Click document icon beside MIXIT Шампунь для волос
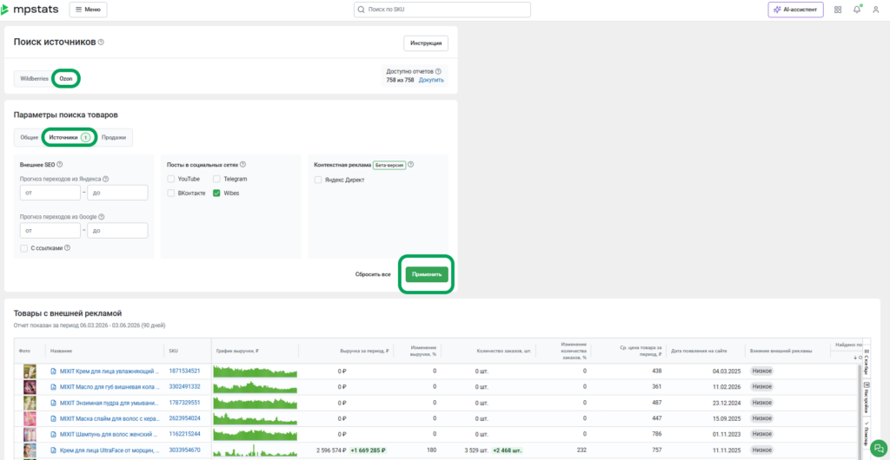Viewport: 890px width, 460px height. 54,435
